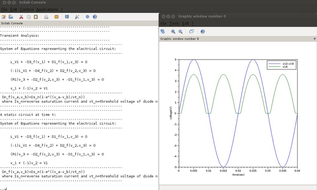The height and width of the screenshot is (190, 317).
Task: Open Scilab demonstrations gear icon
Action: coord(88,17)
